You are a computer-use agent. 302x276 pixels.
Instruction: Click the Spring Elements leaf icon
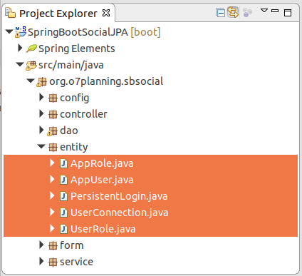click(x=31, y=48)
